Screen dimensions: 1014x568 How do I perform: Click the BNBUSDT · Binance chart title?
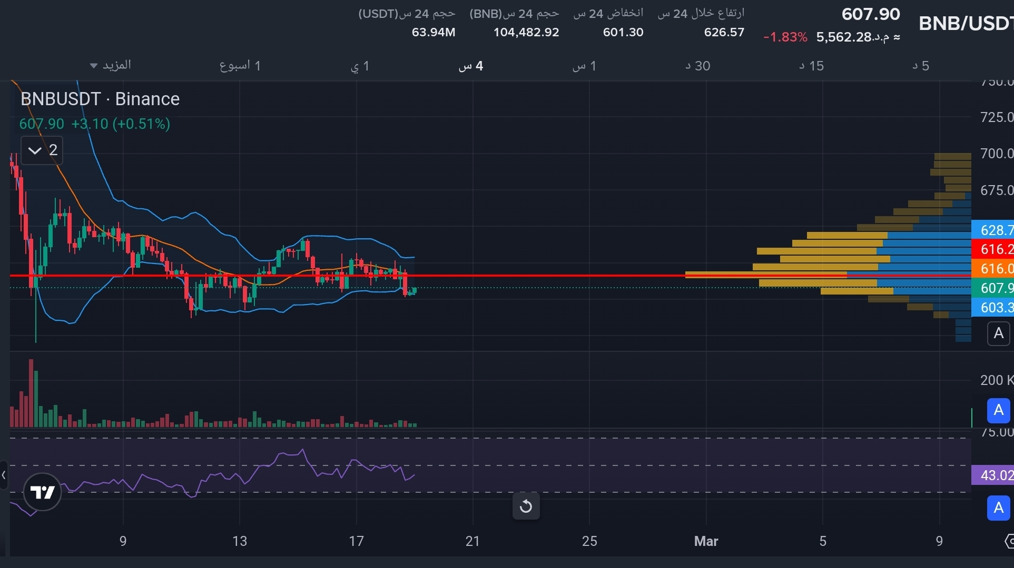[100, 99]
